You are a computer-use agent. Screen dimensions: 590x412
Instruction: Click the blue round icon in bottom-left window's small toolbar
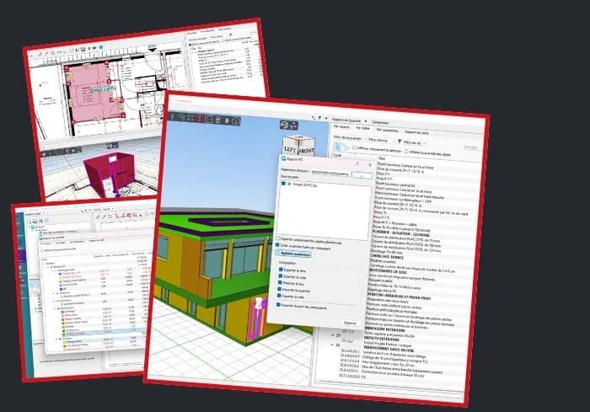click(46, 220)
